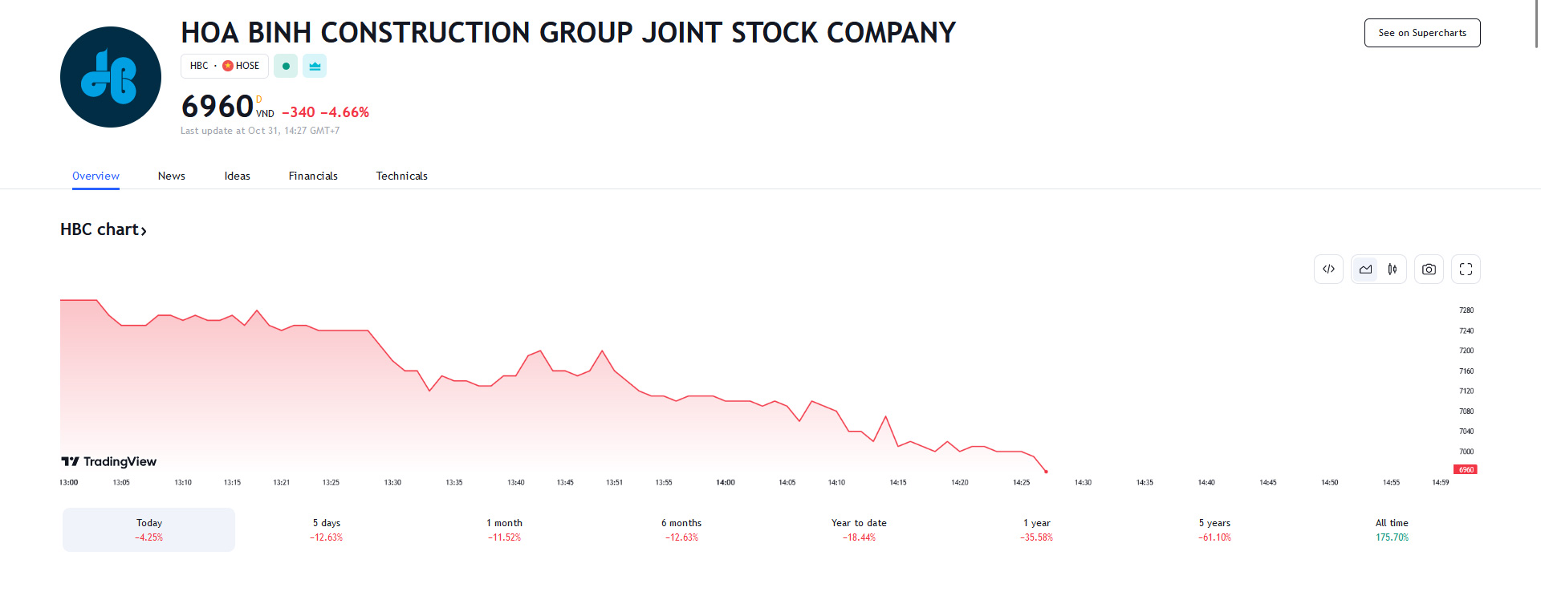Open the HBC chart heading link
This screenshot has height=596, width=1541.
point(104,229)
